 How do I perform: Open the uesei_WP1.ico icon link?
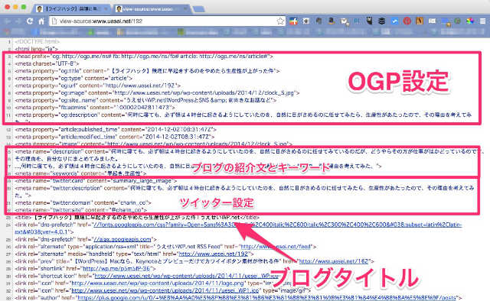click(165, 290)
